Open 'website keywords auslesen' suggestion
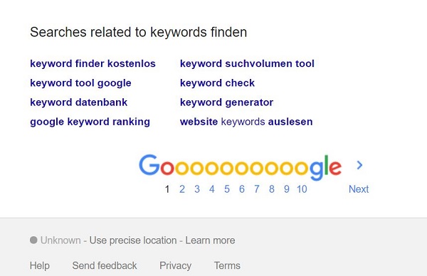This screenshot has height=276, width=427. pyautogui.click(x=246, y=122)
